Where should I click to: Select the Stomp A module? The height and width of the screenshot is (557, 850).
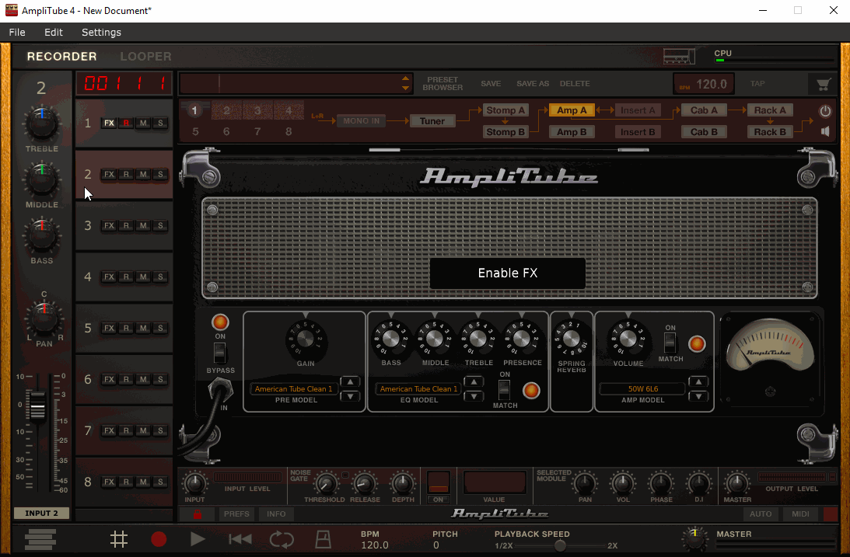tap(505, 110)
